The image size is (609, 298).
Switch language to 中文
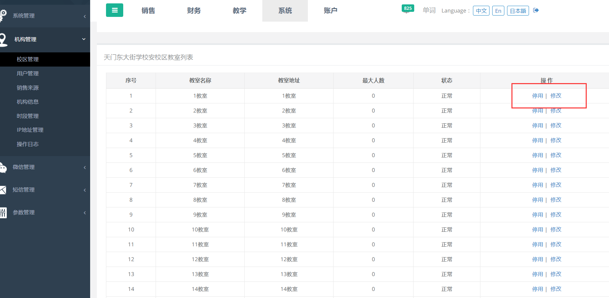[481, 11]
